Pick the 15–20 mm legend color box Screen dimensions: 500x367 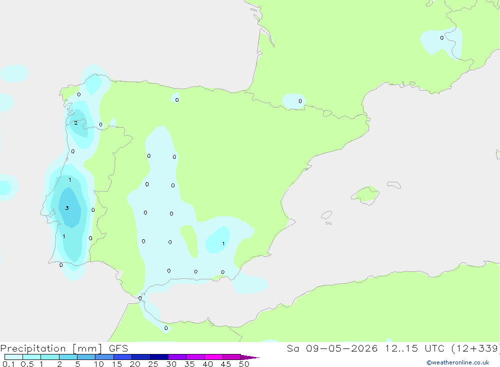(x=123, y=357)
